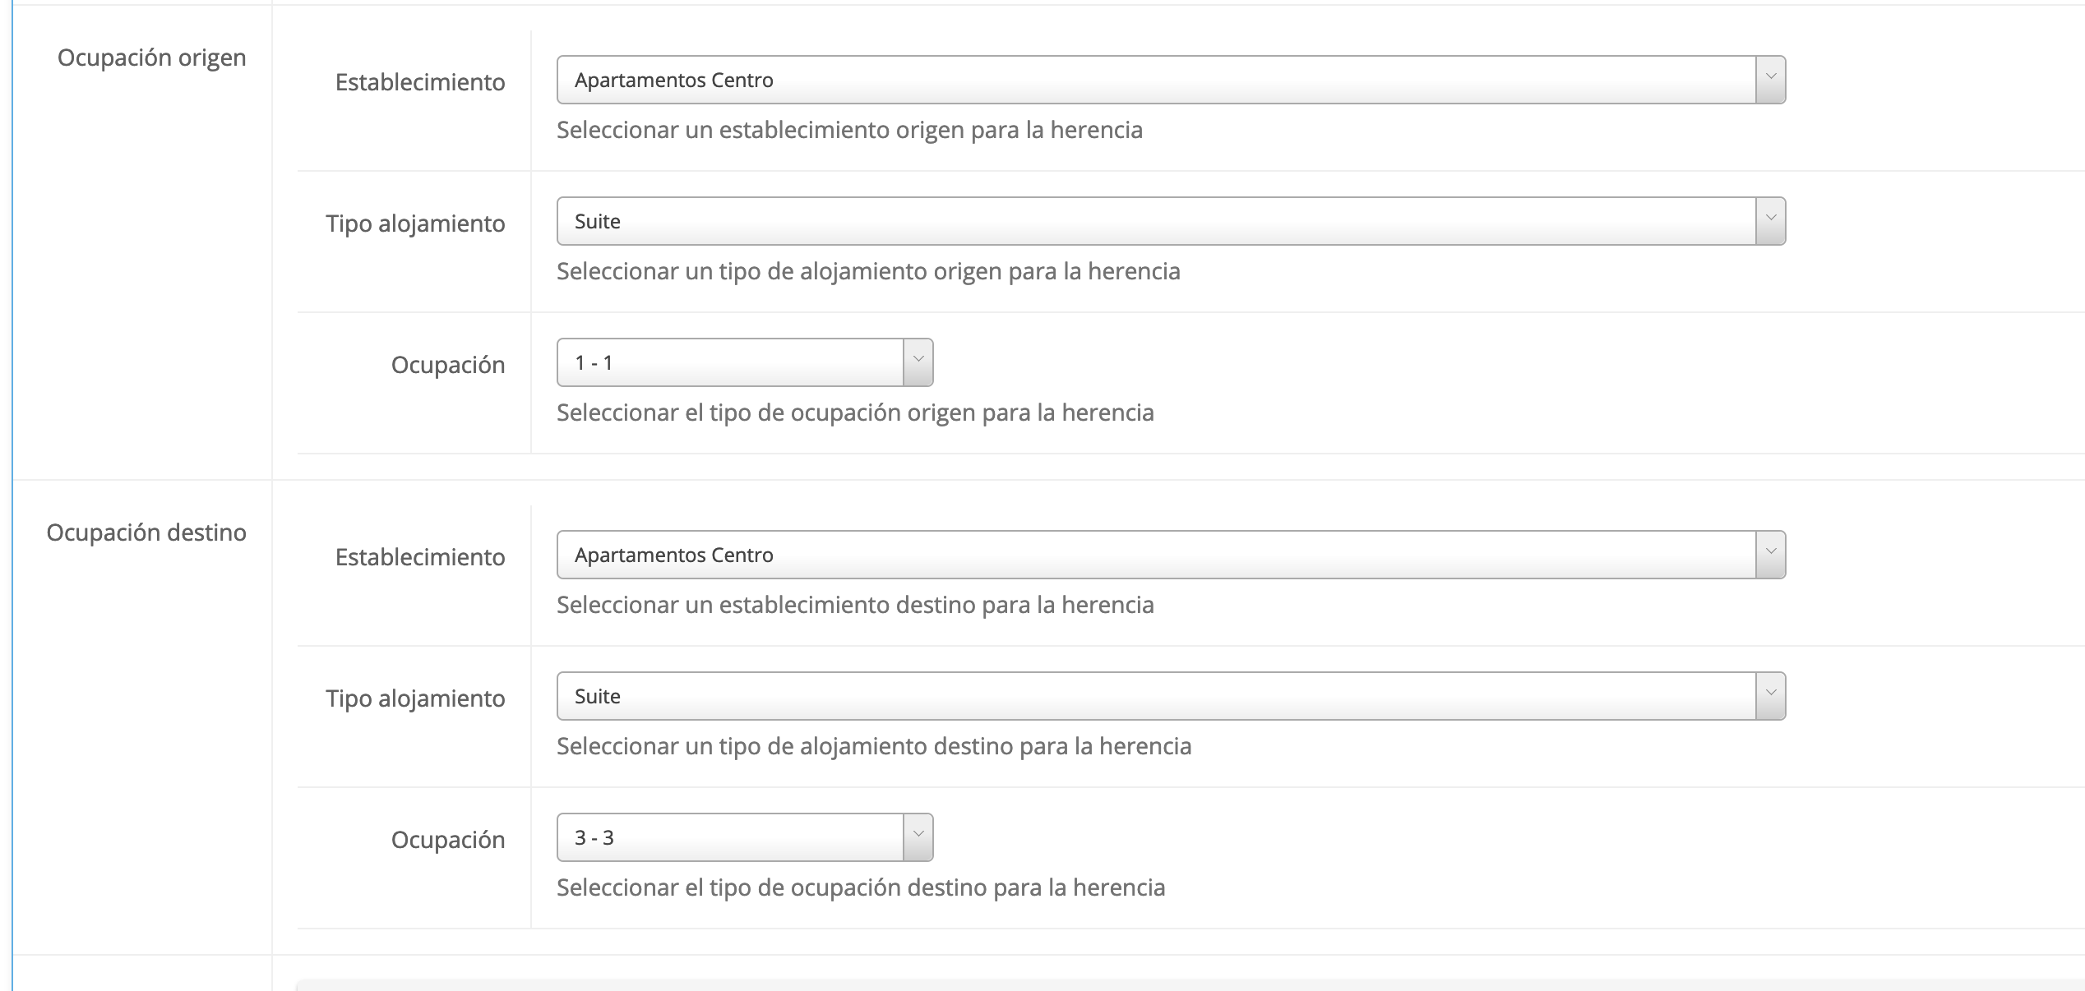Click the Ocupación origen section heading
This screenshot has width=2085, height=991.
pos(152,58)
